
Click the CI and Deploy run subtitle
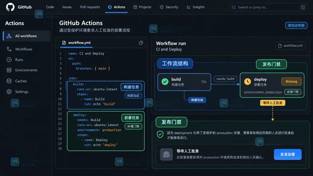pyautogui.click(x=169, y=49)
